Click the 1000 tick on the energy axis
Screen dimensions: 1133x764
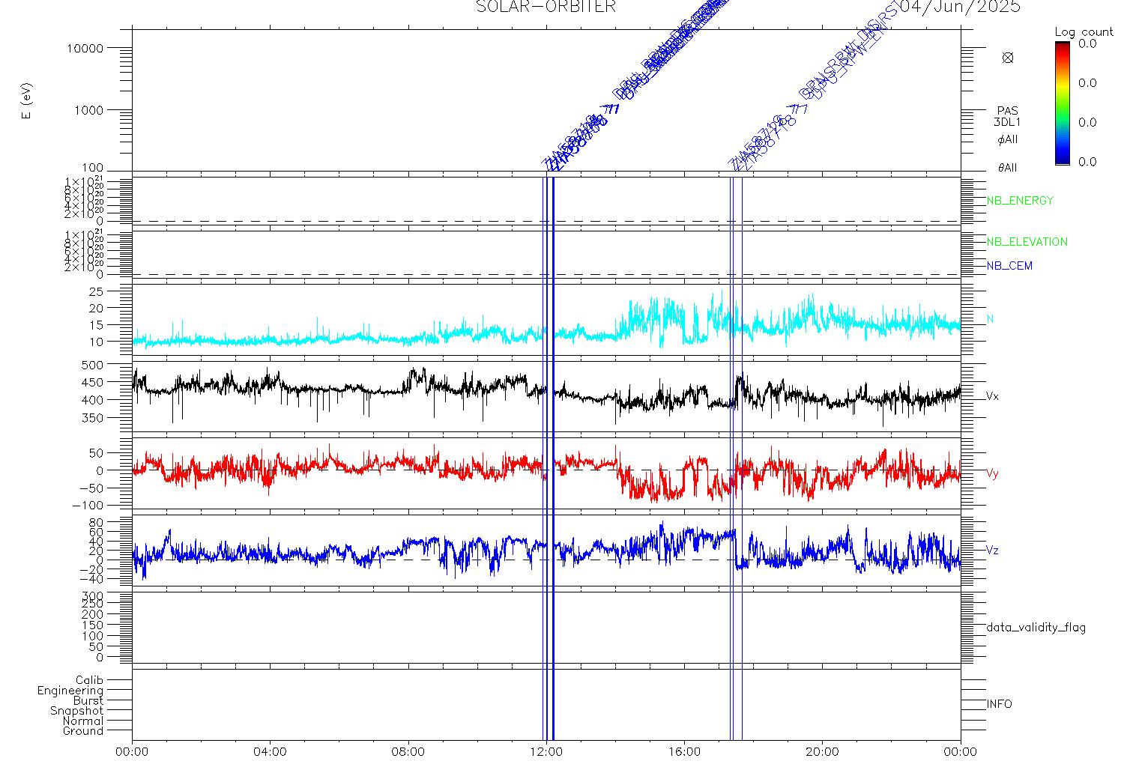89,110
